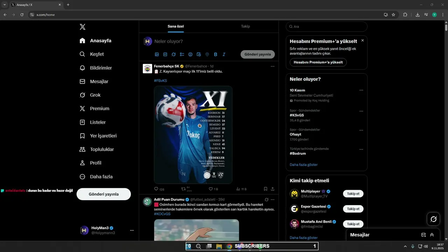Open Adil Puan Durumu profile avatar
Viewport: 448px width, 252px height.
tap(147, 202)
